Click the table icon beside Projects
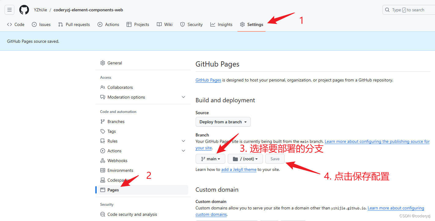The height and width of the screenshot is (221, 435). tap(129, 24)
